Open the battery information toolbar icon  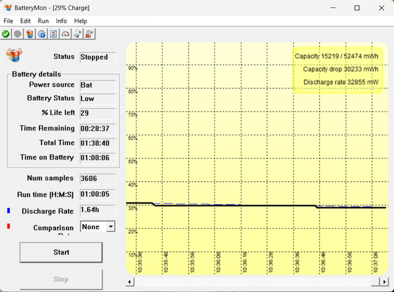[x=30, y=34]
